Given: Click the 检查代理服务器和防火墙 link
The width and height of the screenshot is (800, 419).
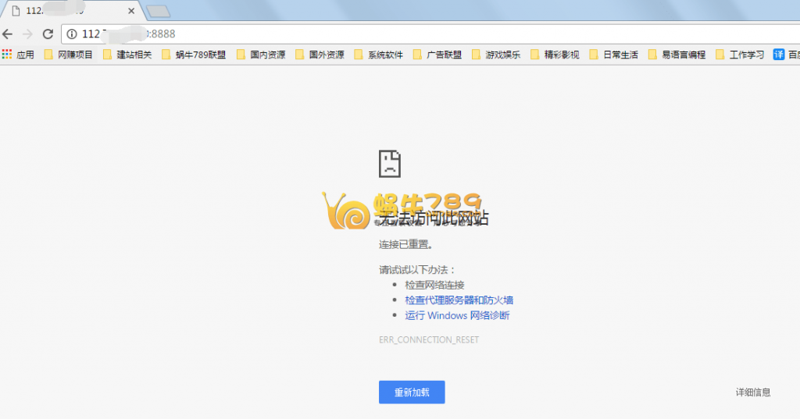Looking at the screenshot, I should [x=459, y=300].
